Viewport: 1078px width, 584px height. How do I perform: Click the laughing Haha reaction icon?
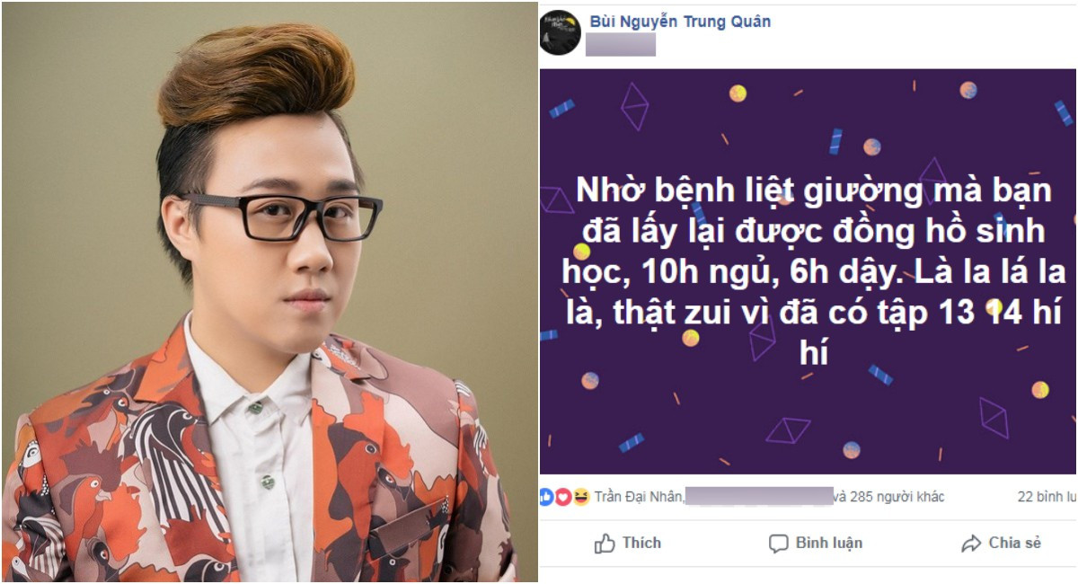pyautogui.click(x=580, y=497)
